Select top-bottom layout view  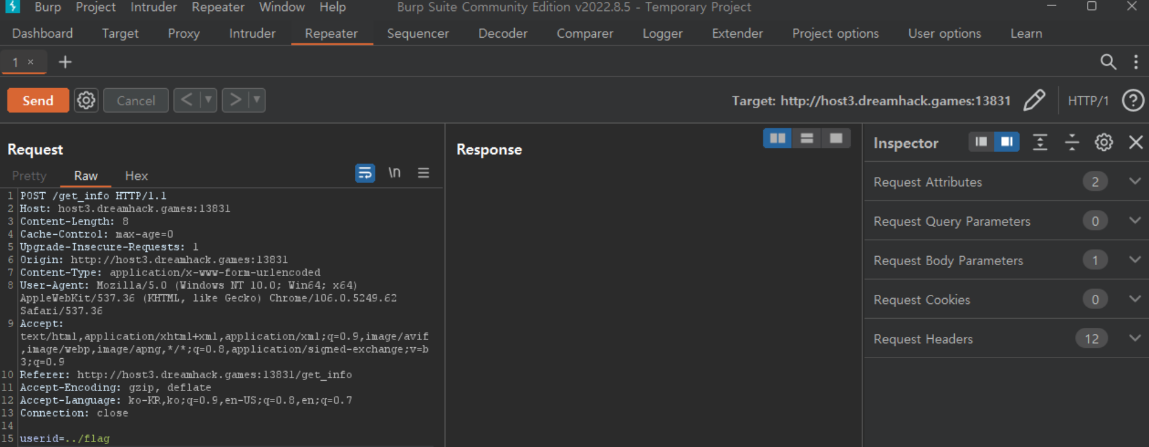pos(807,139)
